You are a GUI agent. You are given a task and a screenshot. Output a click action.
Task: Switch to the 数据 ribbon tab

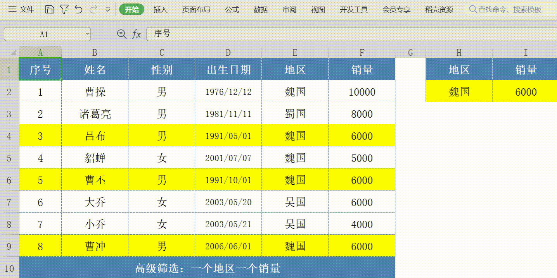[260, 9]
